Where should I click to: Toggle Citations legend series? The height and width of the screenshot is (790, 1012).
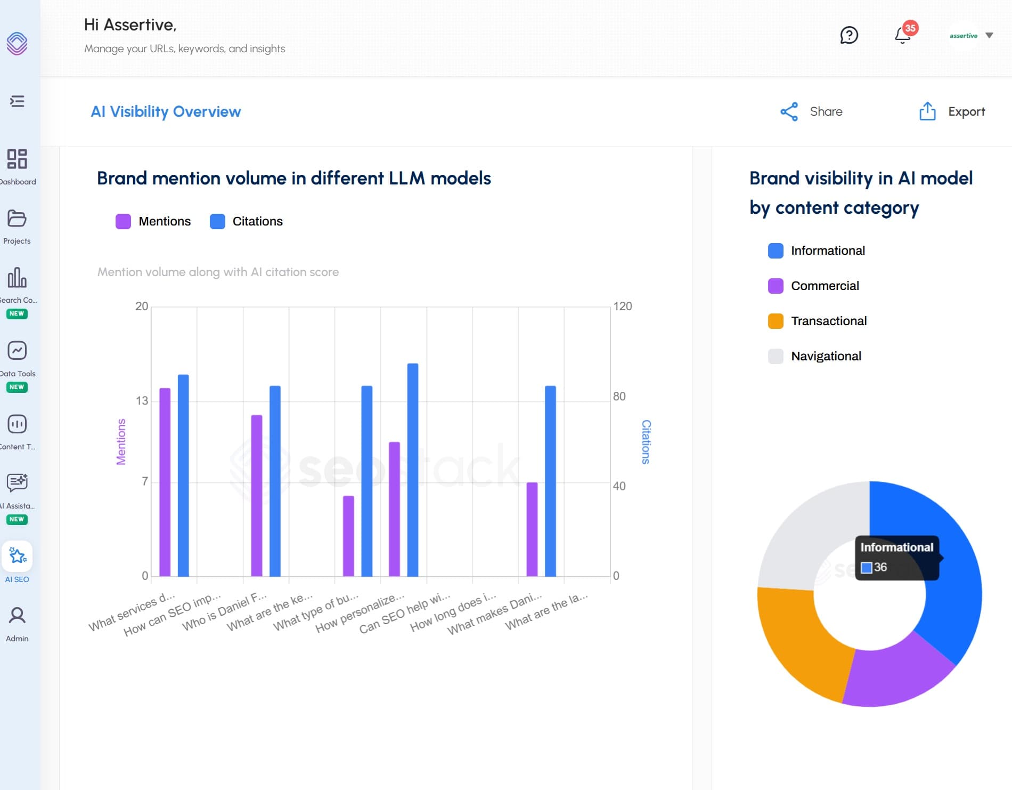pyautogui.click(x=246, y=221)
